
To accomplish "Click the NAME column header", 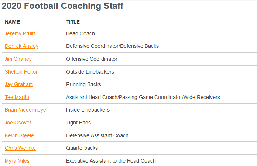I will point(12,22).
